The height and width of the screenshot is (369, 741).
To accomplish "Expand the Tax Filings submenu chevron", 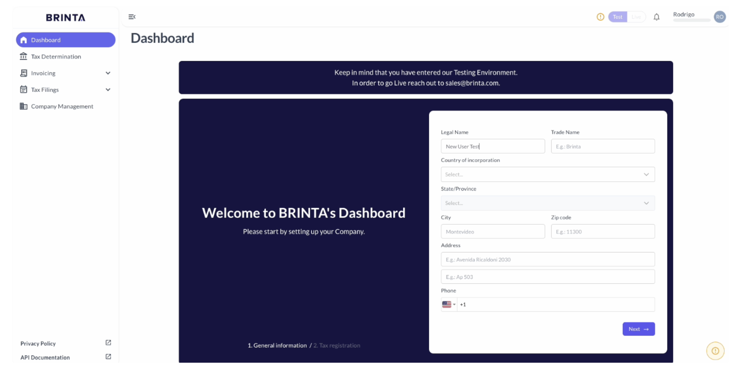I will pos(108,90).
